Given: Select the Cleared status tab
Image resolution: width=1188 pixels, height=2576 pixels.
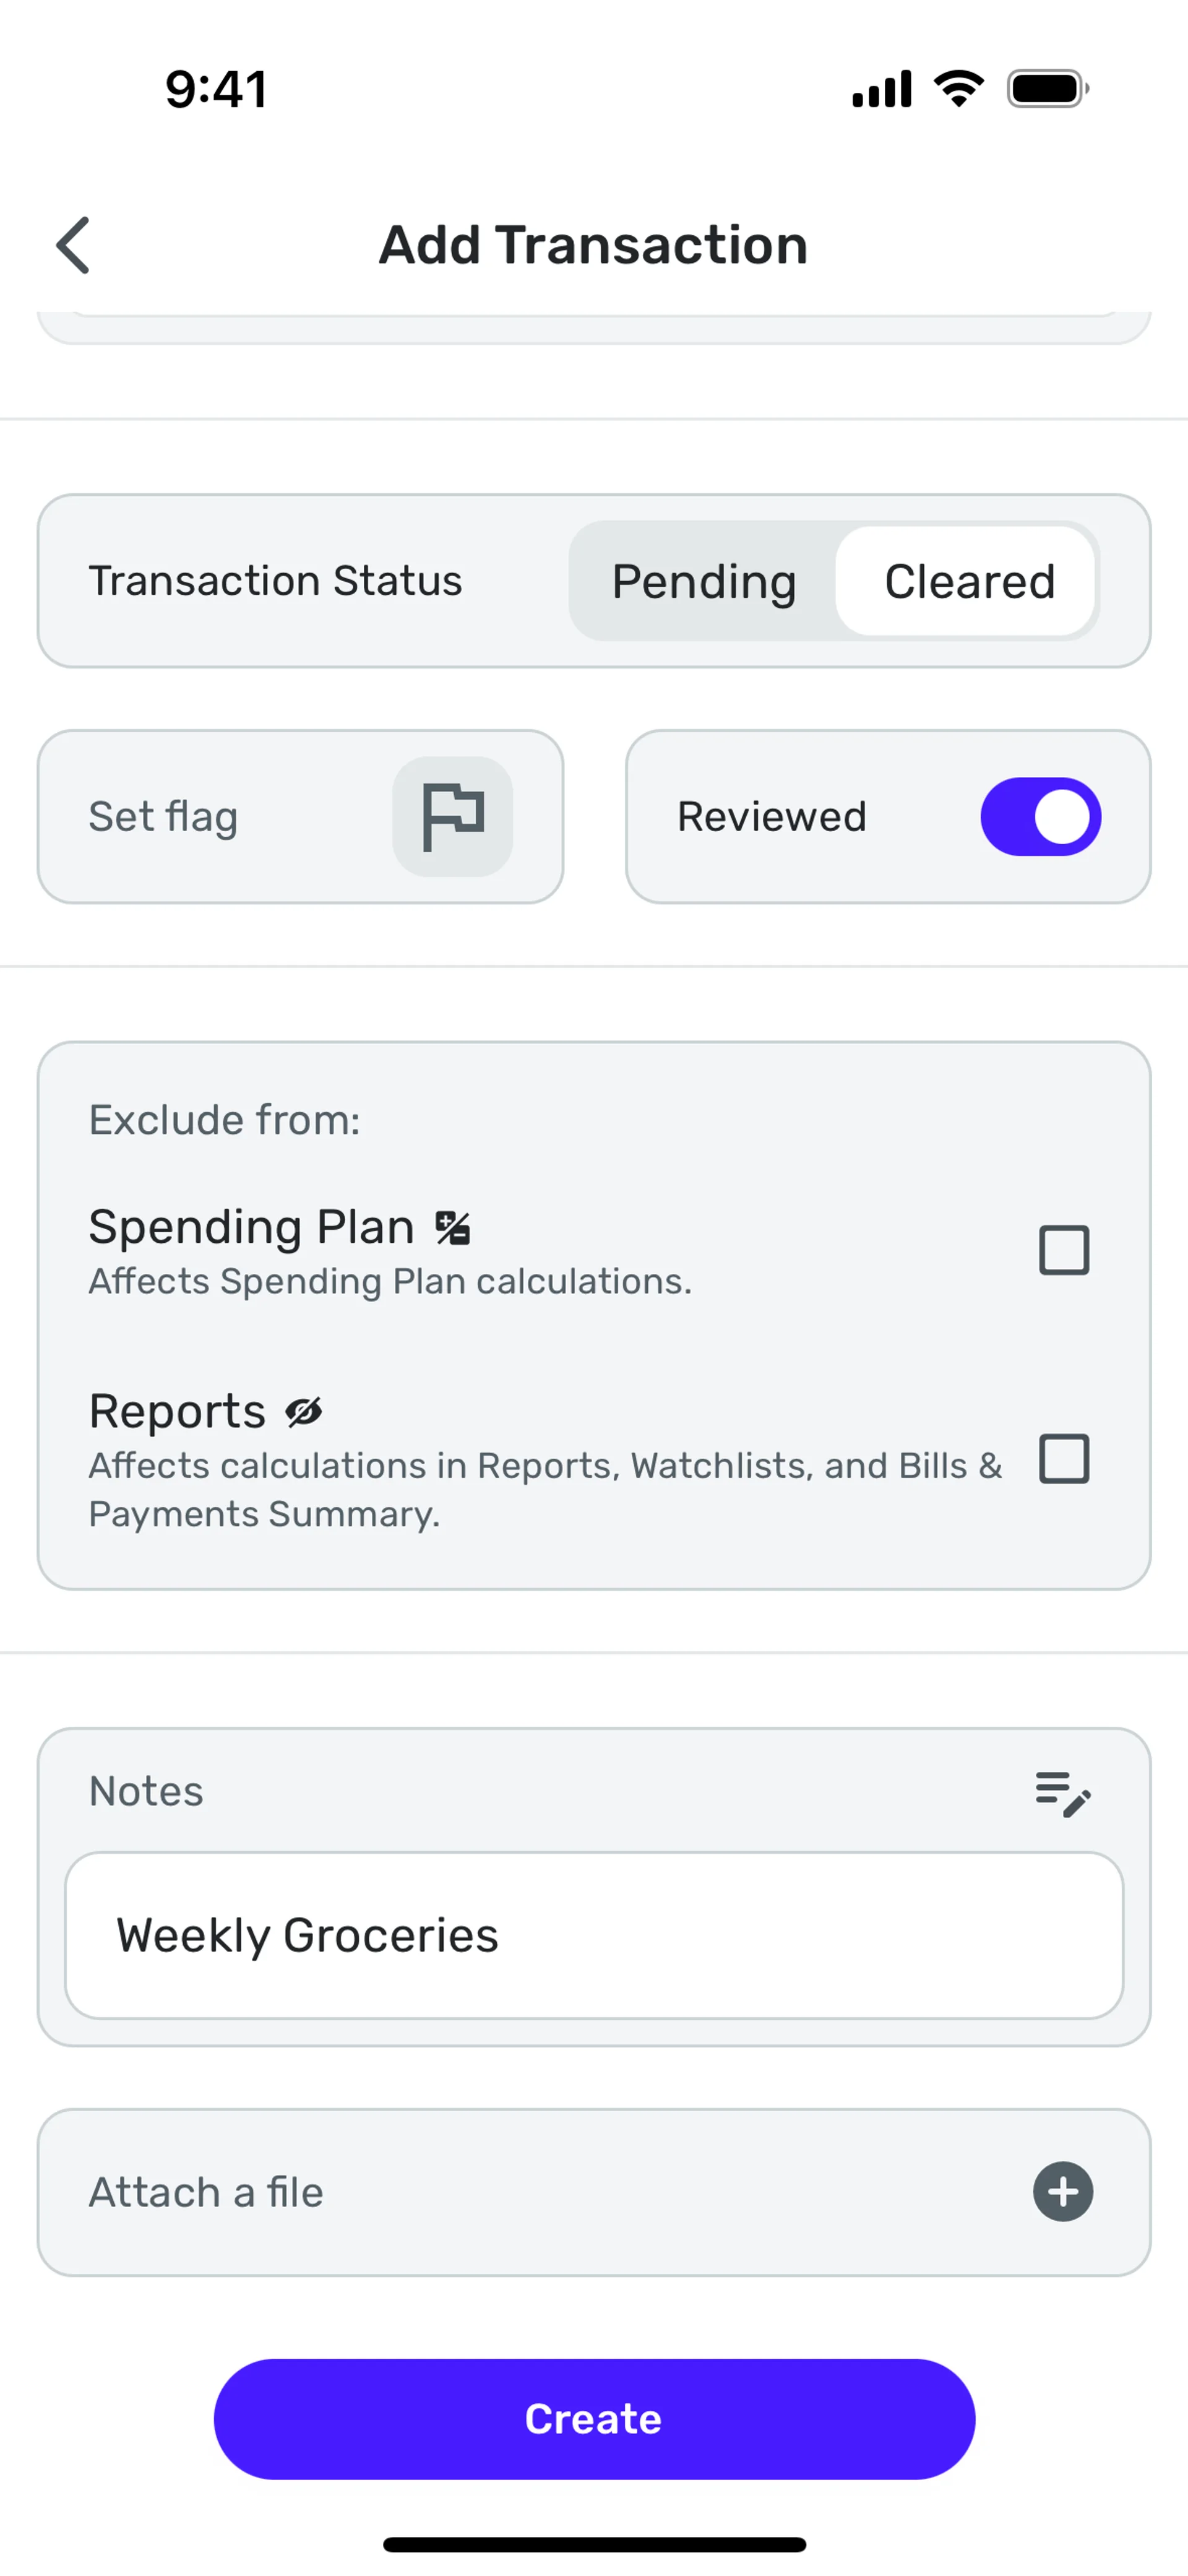Looking at the screenshot, I should coord(968,582).
